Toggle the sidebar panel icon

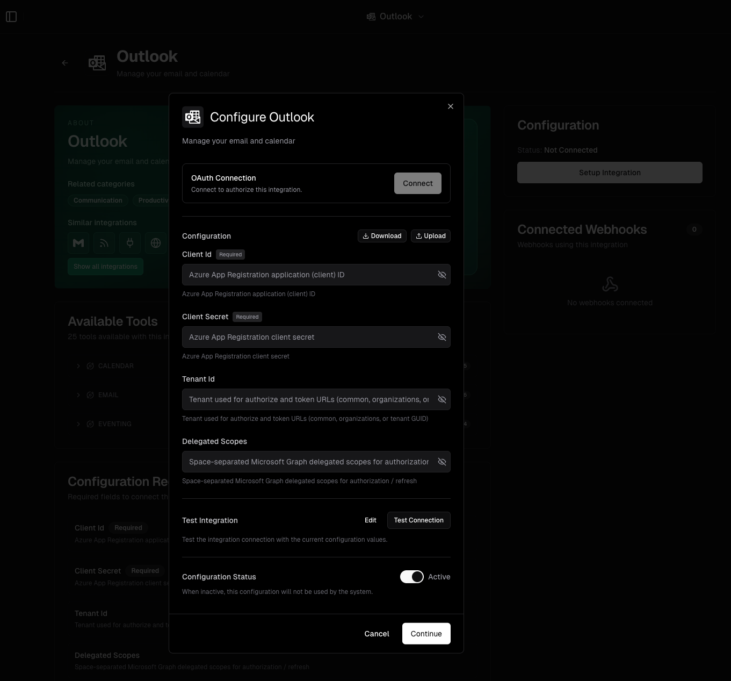pos(11,17)
